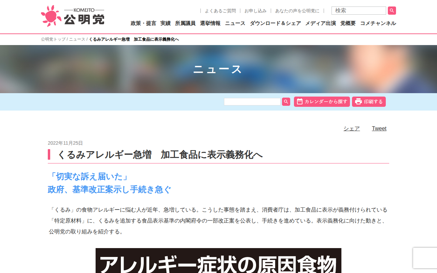Open the 実績 menu
The image size is (437, 273).
166,23
